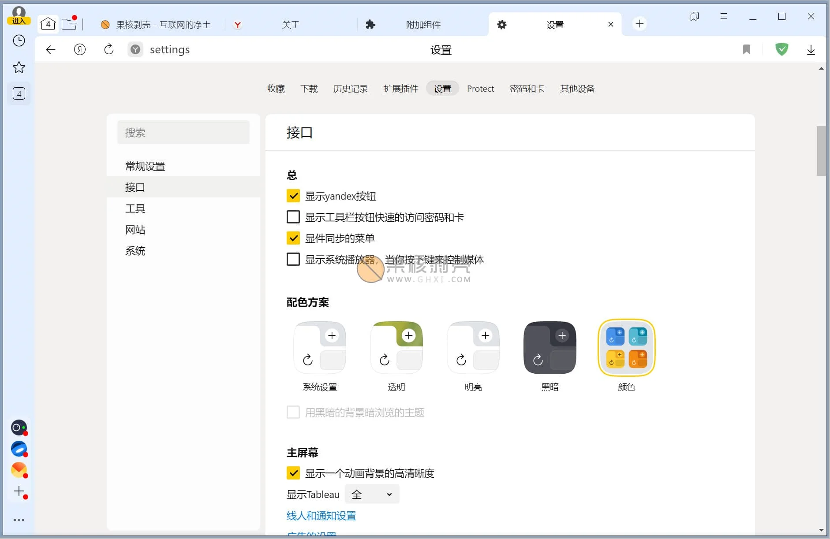The width and height of the screenshot is (830, 539).
Task: Click the 搜索 settings search field
Action: [x=183, y=132]
